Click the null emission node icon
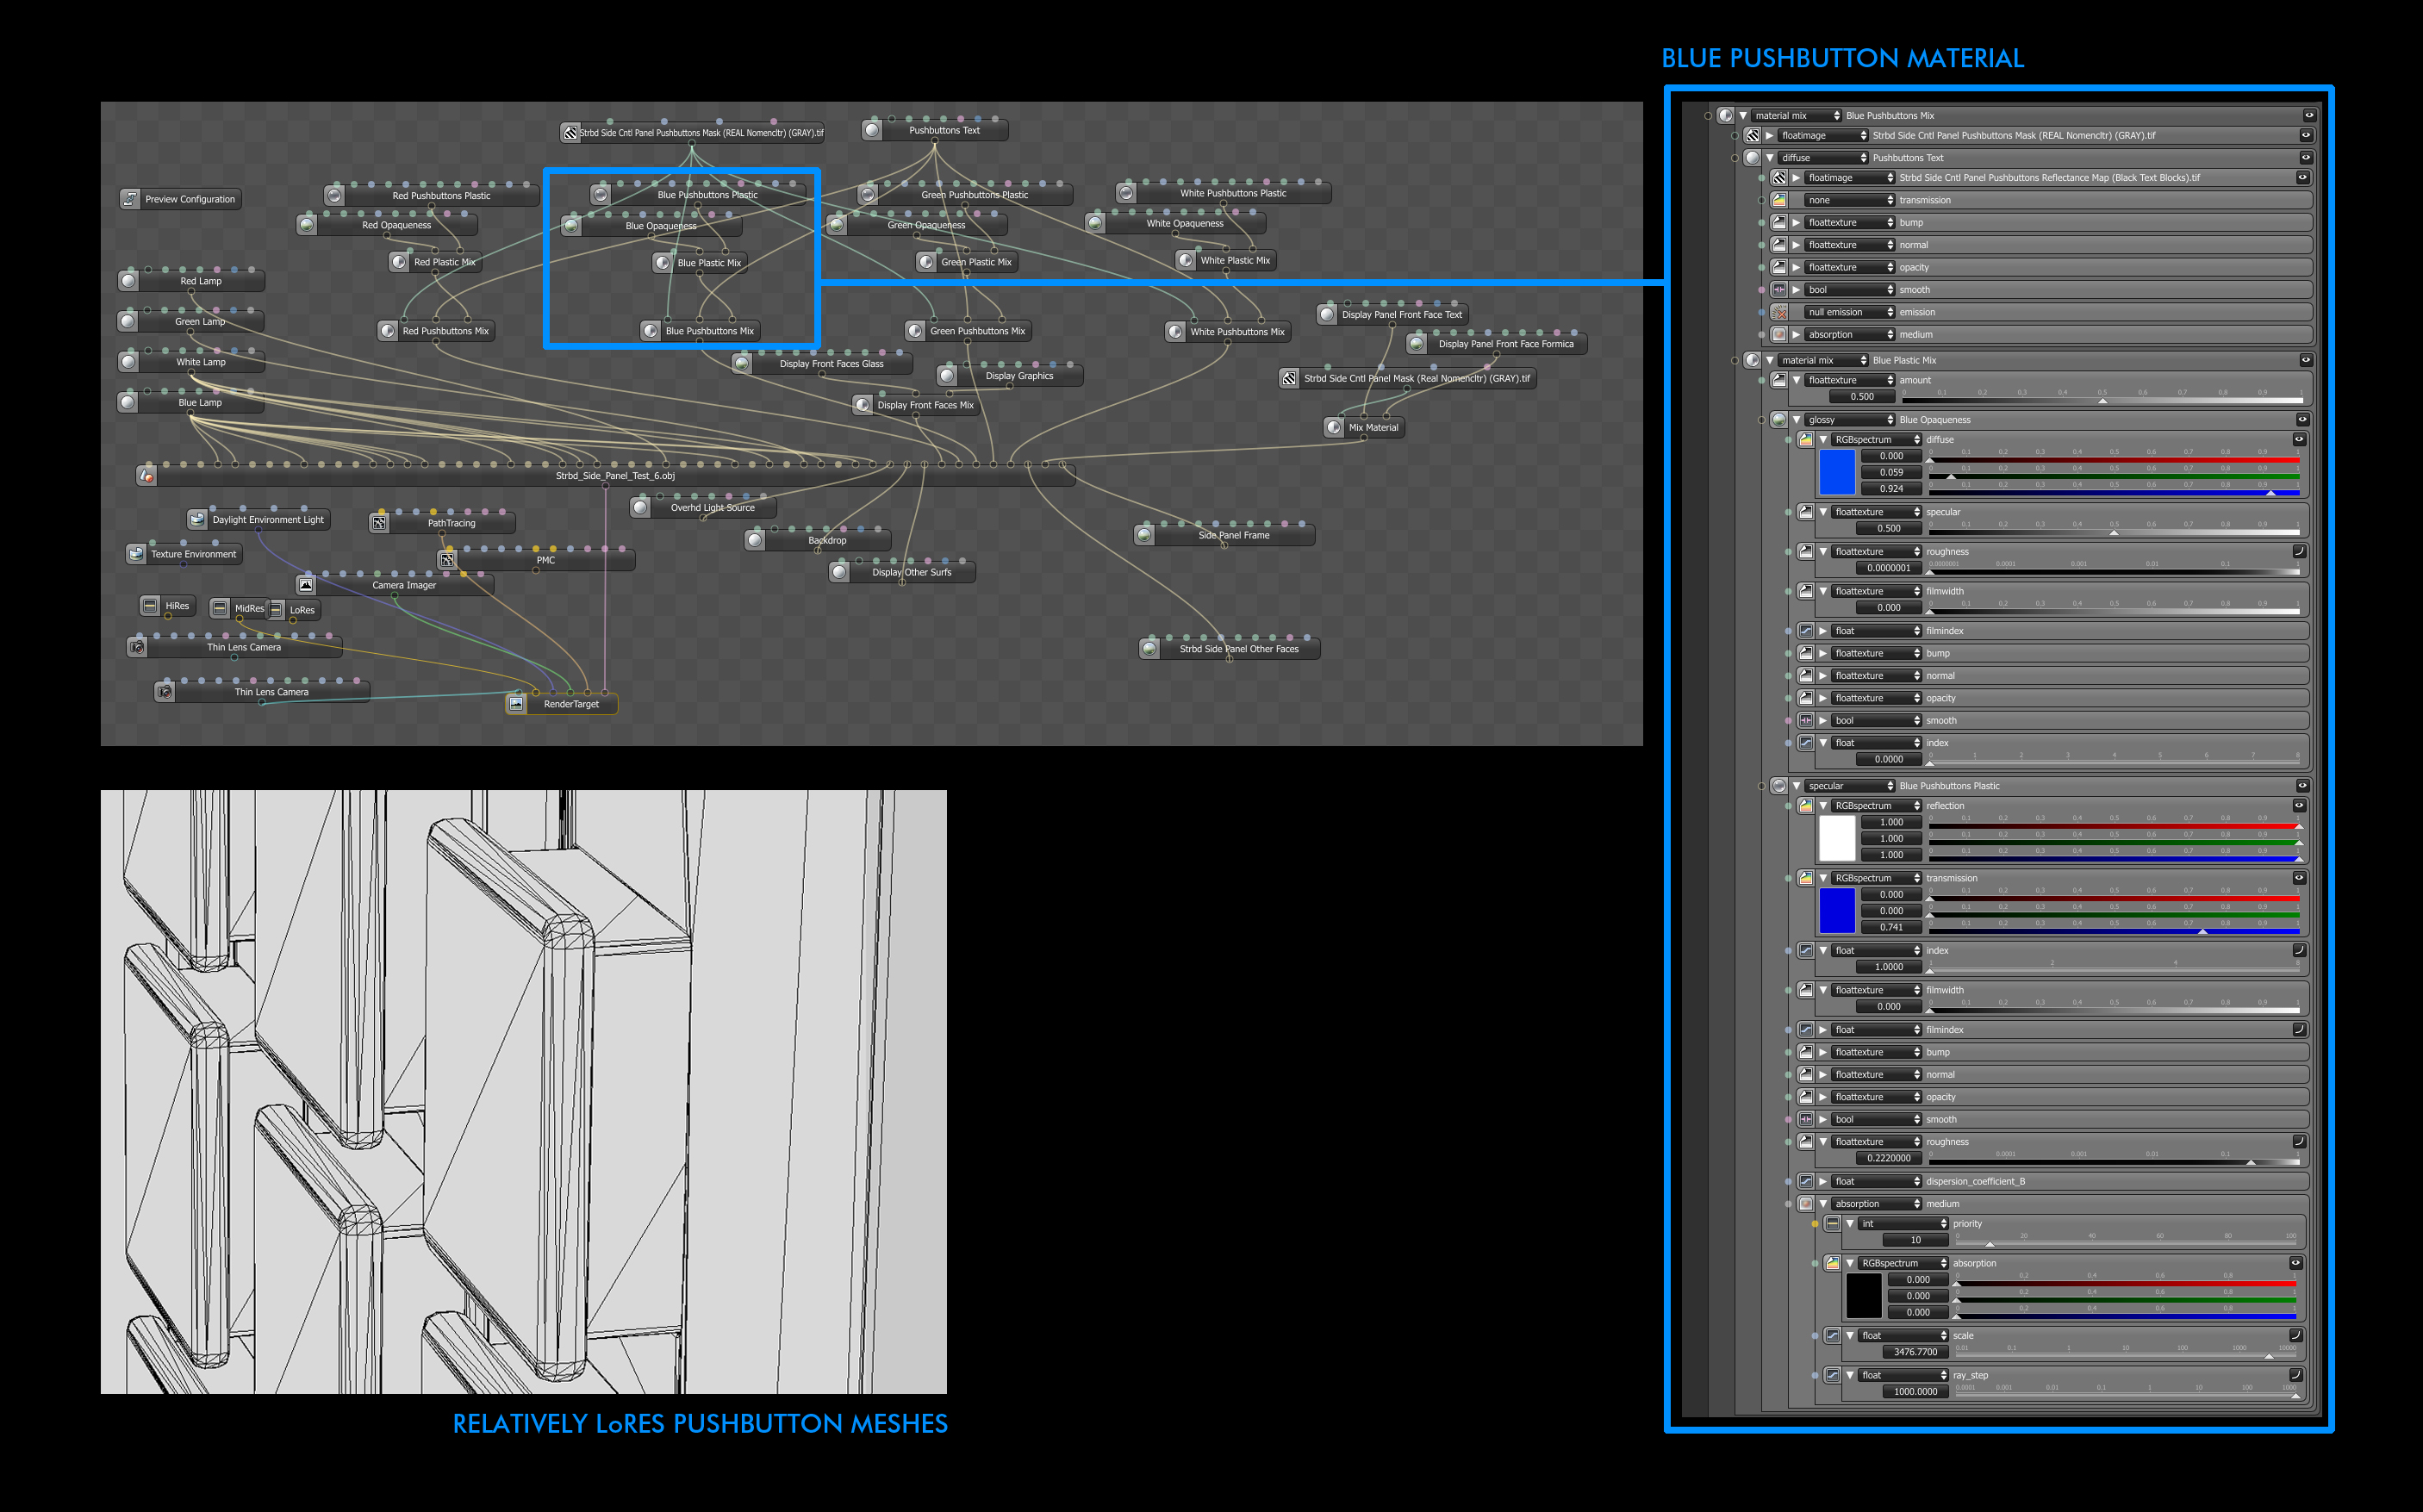The width and height of the screenshot is (2423, 1512). pyautogui.click(x=1779, y=312)
